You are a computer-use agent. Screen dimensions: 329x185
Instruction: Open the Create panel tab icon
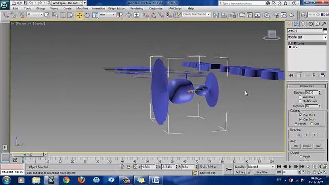click(x=289, y=24)
